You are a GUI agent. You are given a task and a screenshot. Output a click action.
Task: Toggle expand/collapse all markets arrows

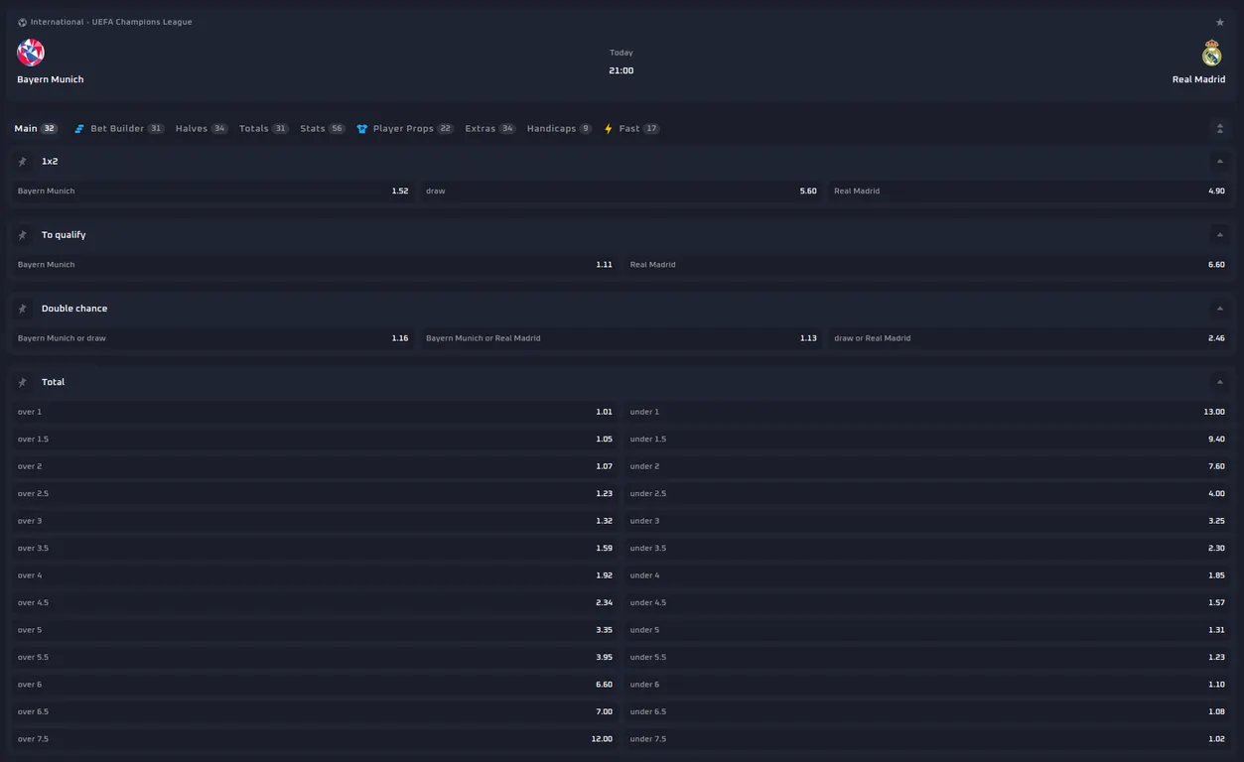pyautogui.click(x=1220, y=129)
